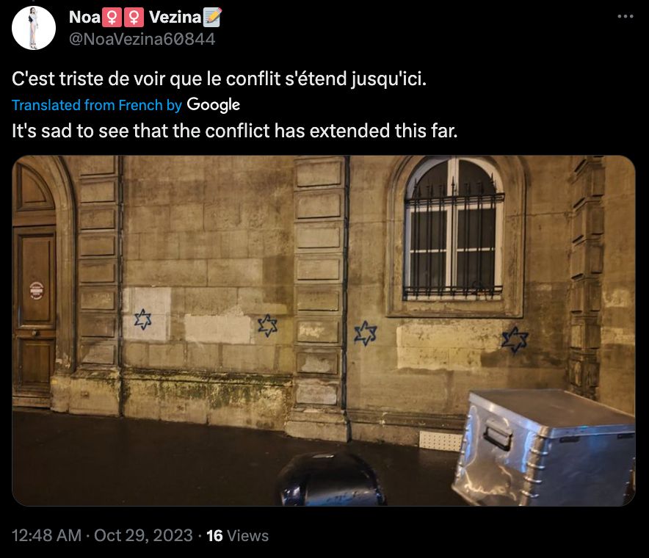
Task: Click the first female-sign emoji in name
Action: [112, 18]
